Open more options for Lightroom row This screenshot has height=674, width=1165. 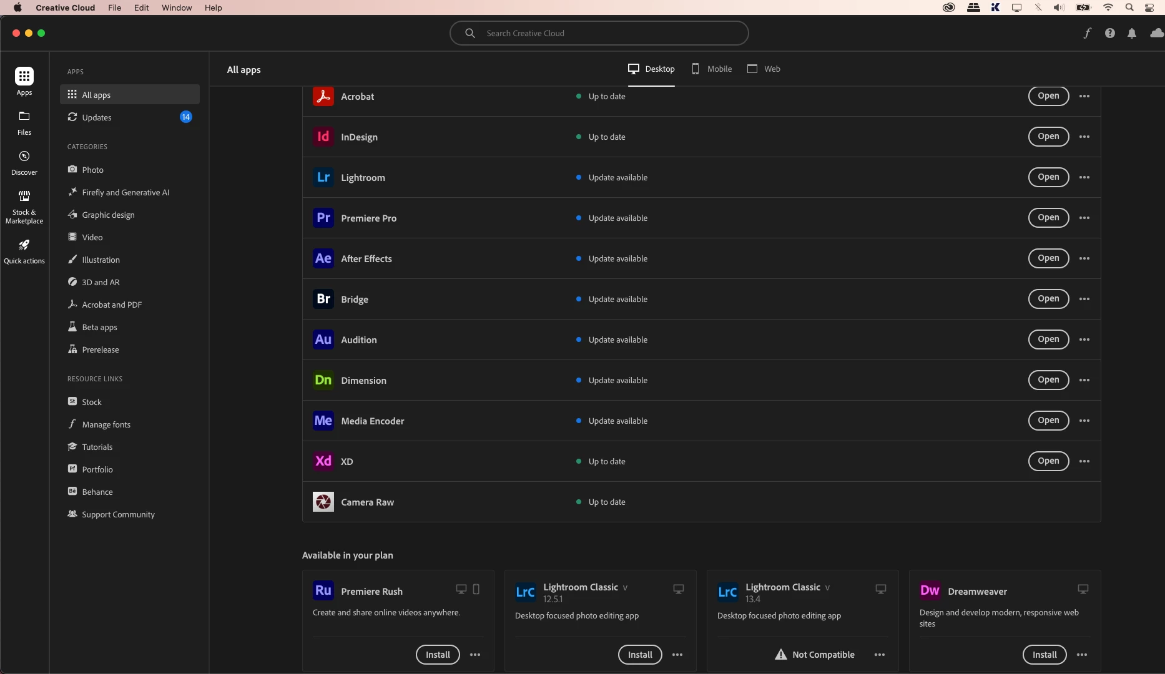(1084, 177)
